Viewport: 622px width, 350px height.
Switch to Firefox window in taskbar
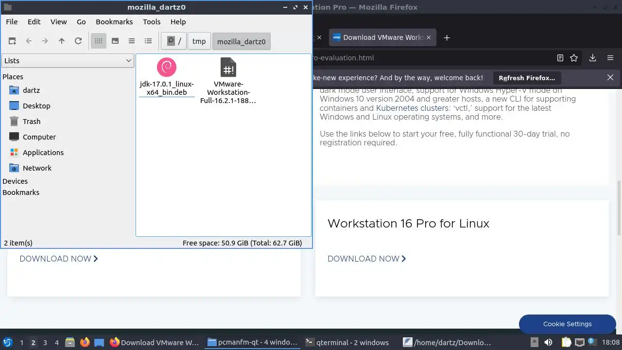(x=155, y=343)
